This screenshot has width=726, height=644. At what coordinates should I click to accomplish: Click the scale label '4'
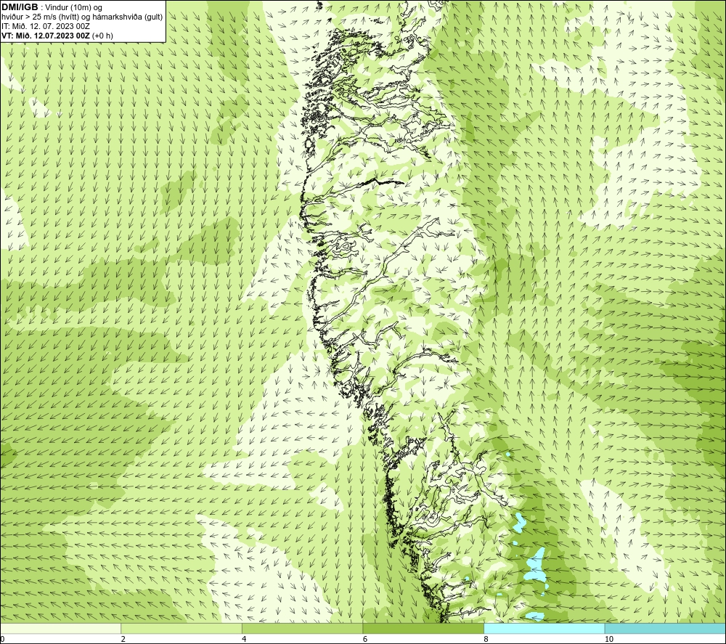coord(244,640)
